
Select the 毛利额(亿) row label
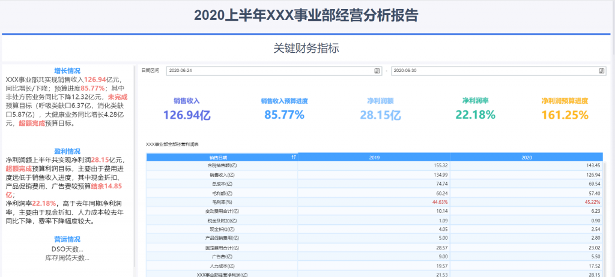pos(222,193)
